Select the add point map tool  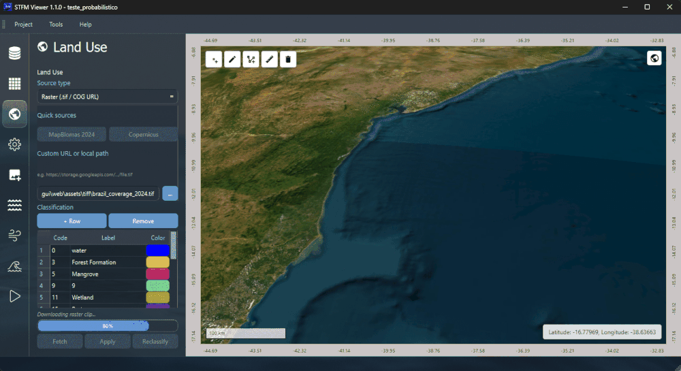[x=214, y=59]
